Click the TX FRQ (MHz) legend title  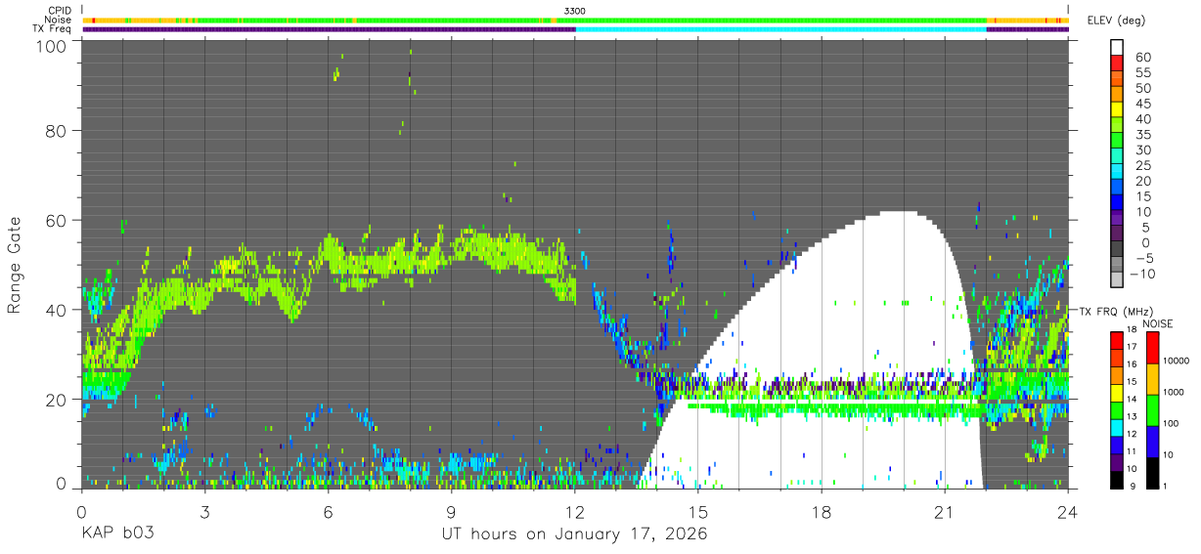1115,312
